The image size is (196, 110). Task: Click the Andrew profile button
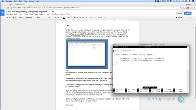coord(189,4)
